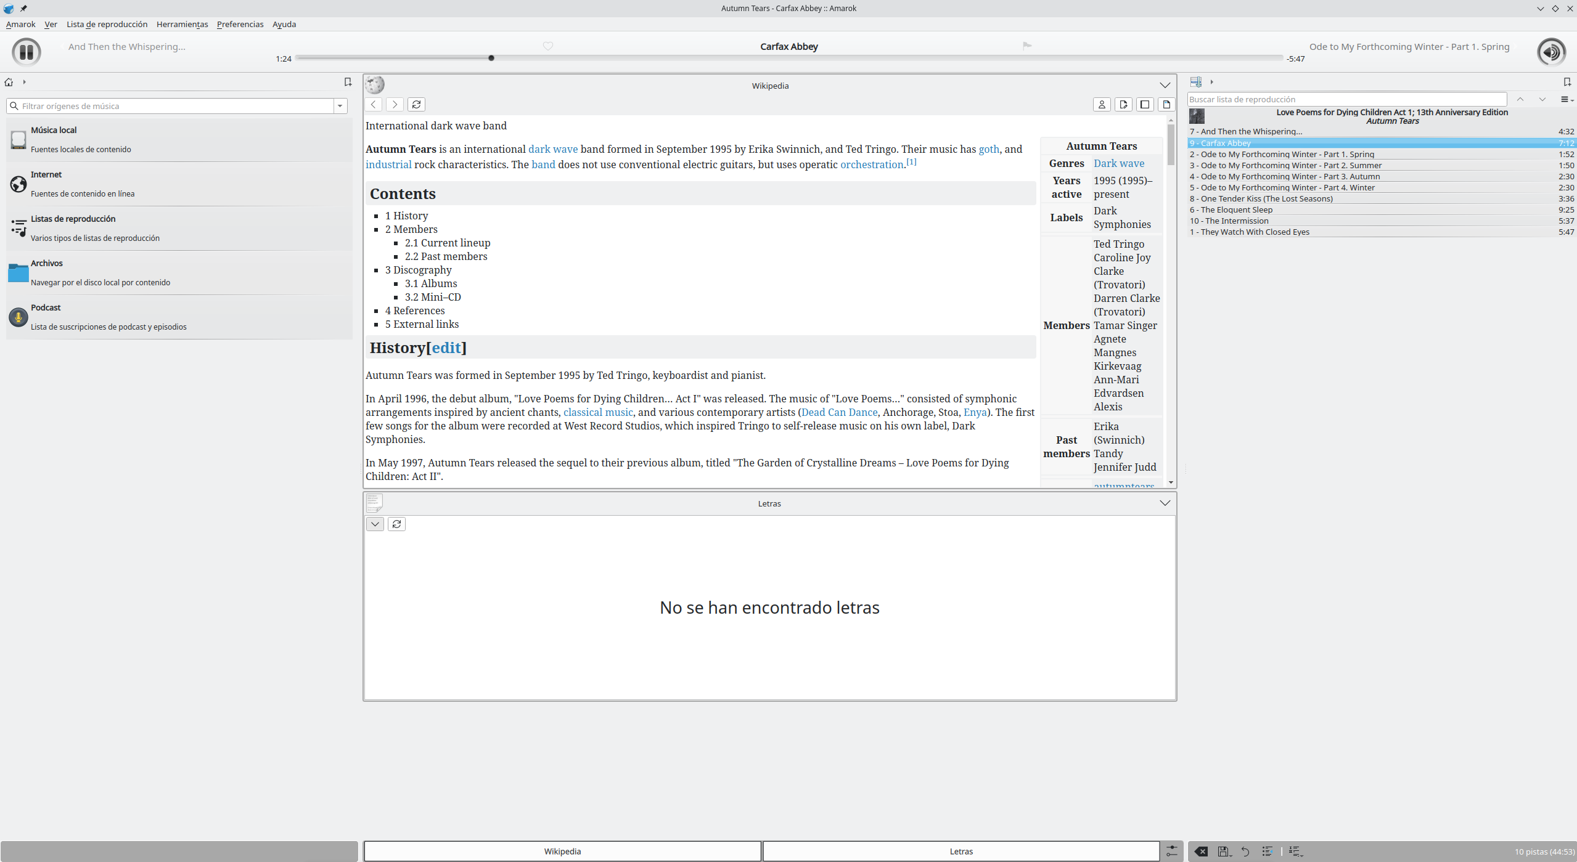The image size is (1577, 862).
Task: Open Listas de reproducción category
Action: coord(179,229)
